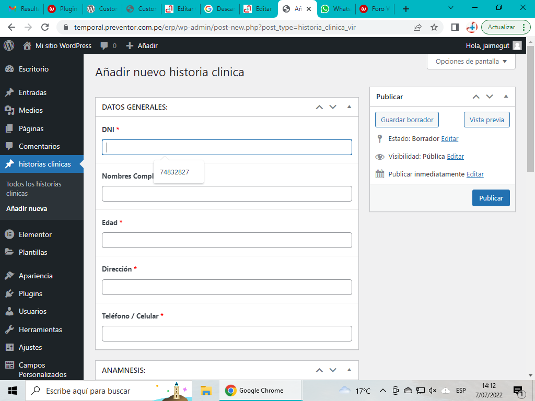Expand Opciones de pantalla dropdown

(471, 62)
